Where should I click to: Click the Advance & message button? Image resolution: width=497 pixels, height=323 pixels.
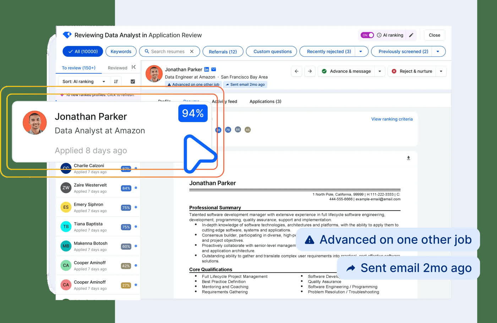346,71
